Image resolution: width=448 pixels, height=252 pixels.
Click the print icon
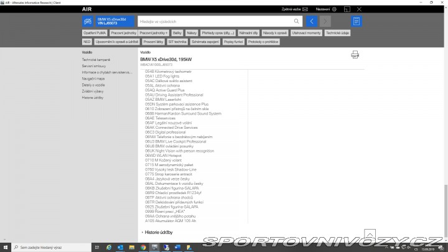(x=355, y=55)
